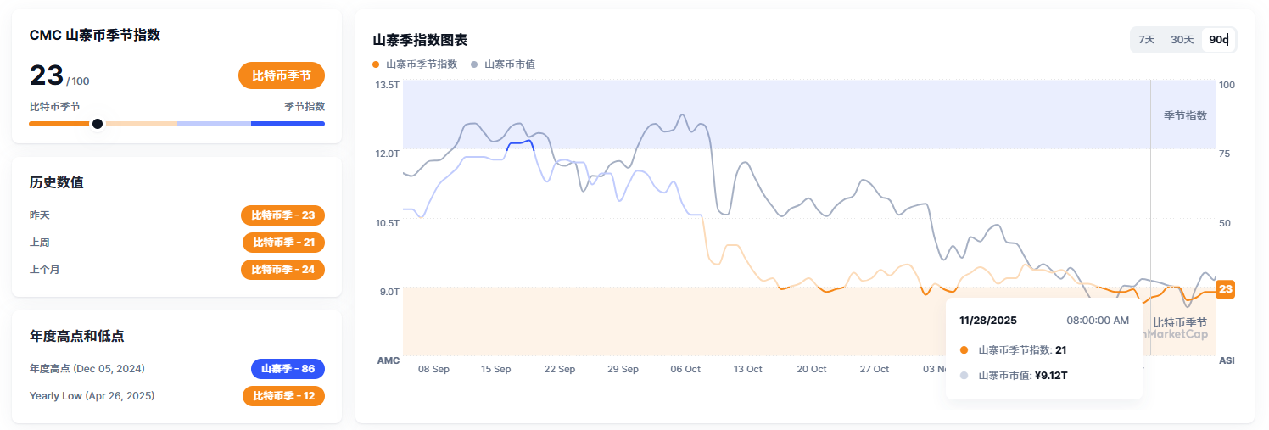Switch chart range to 7天
This screenshot has width=1269, height=430.
[x=1147, y=40]
